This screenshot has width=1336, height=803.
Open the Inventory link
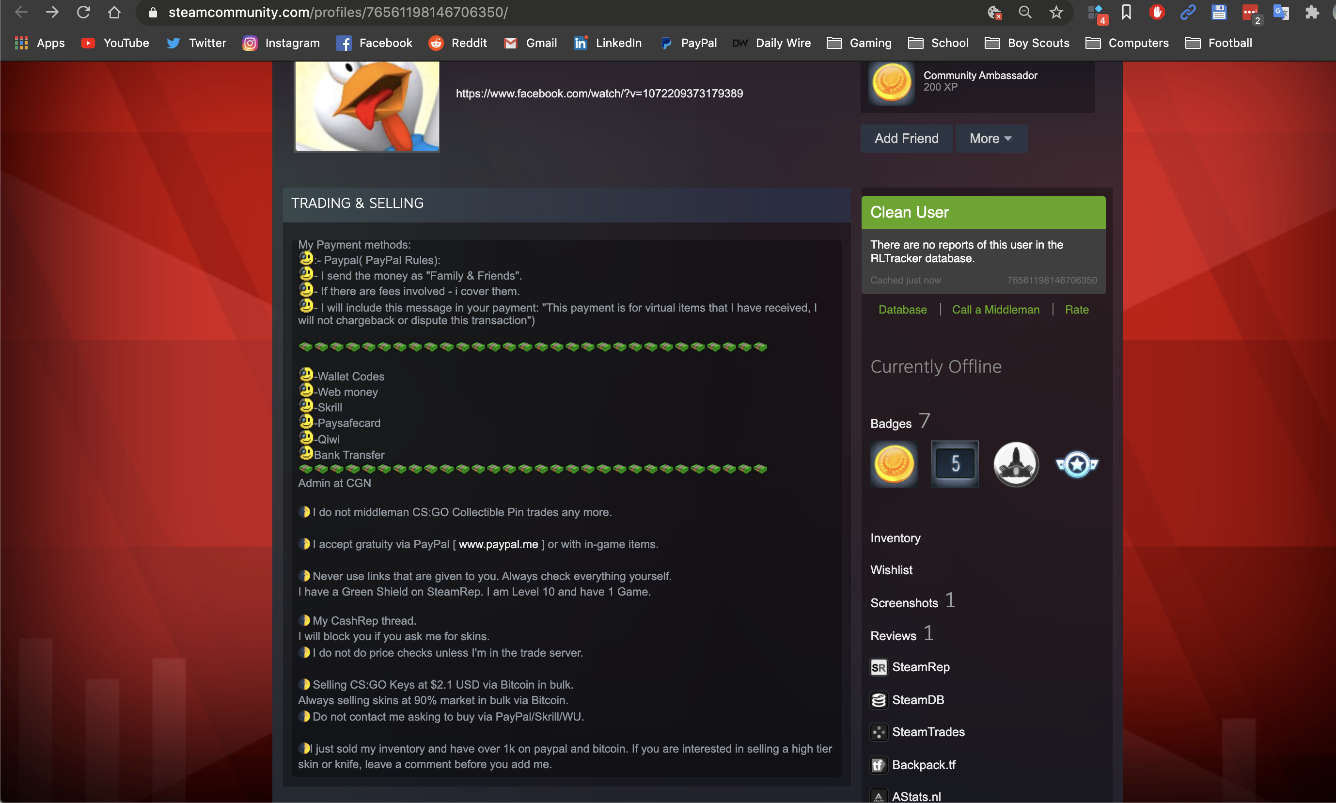pos(895,538)
